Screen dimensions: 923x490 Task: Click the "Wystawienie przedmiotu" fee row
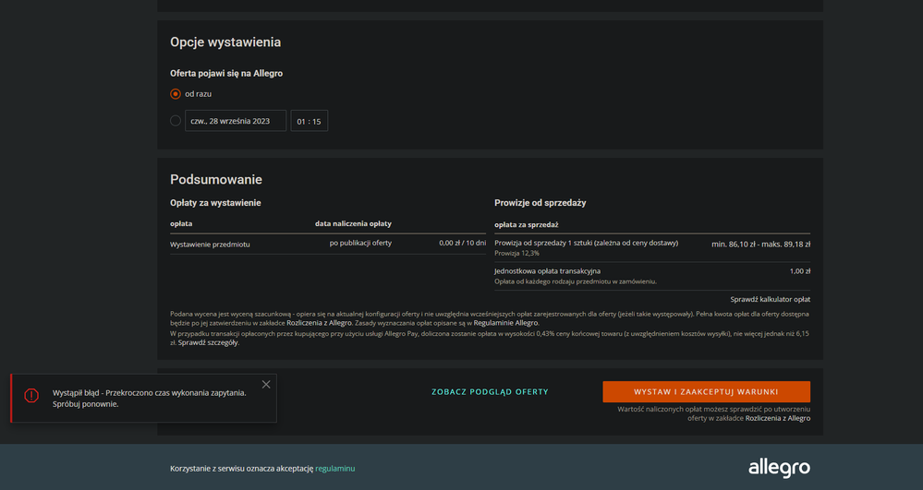pos(210,245)
